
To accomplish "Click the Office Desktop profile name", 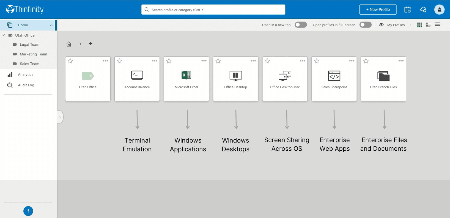I will pyautogui.click(x=235, y=87).
